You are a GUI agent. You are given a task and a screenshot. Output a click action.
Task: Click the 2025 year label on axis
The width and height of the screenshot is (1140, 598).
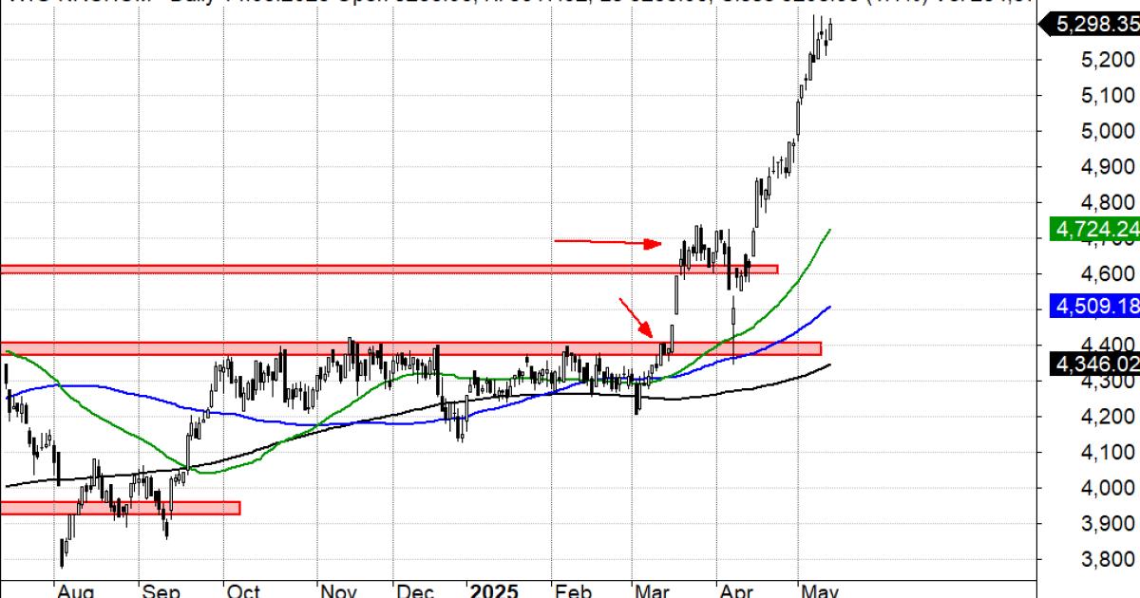495,590
